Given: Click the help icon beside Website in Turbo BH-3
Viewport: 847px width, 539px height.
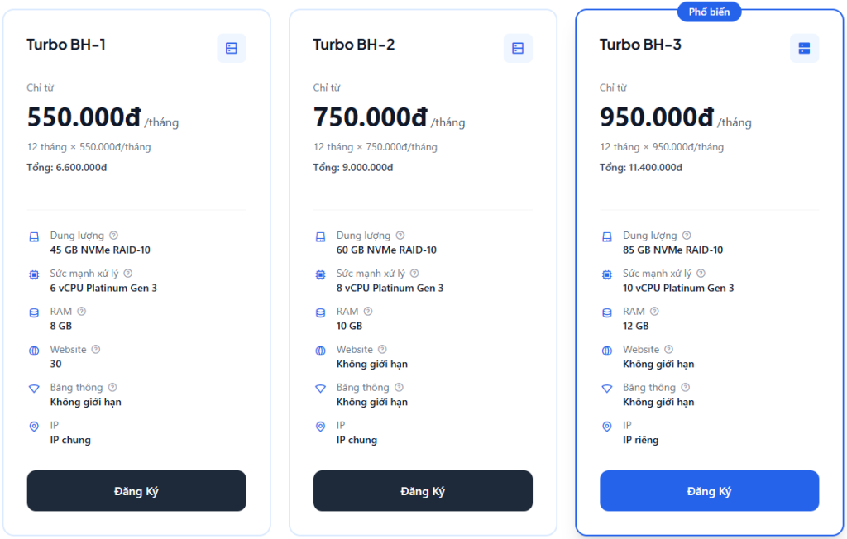Looking at the screenshot, I should click(x=669, y=350).
